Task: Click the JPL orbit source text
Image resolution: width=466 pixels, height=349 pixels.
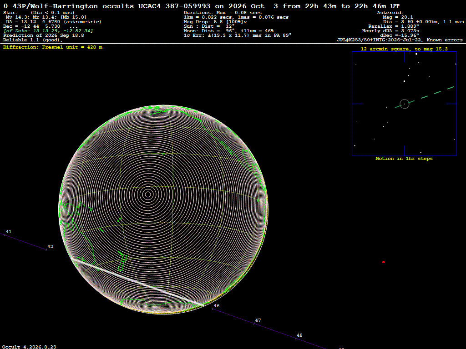Action: [x=400, y=40]
